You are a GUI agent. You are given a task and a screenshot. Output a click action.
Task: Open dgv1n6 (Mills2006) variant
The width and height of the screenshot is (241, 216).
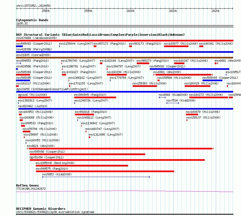tap(34, 97)
